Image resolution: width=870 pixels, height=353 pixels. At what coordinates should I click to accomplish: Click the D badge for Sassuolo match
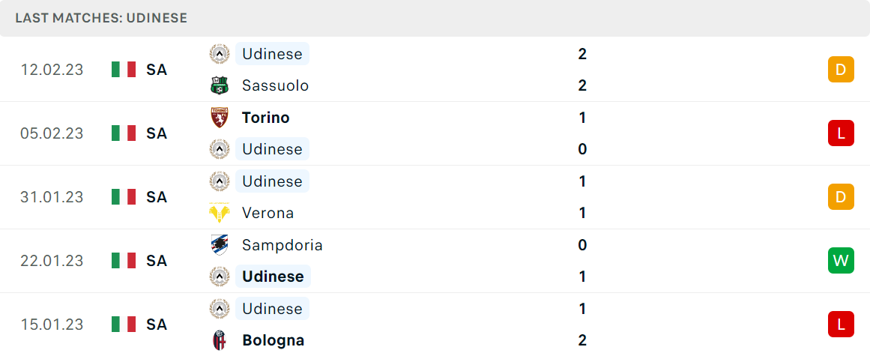841,70
